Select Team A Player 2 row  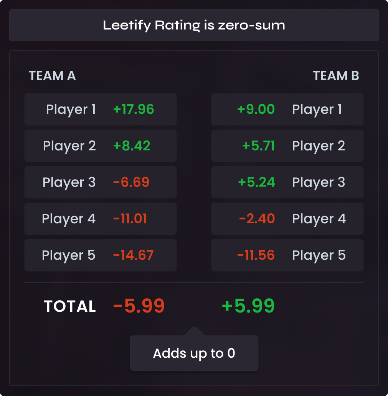coord(100,146)
